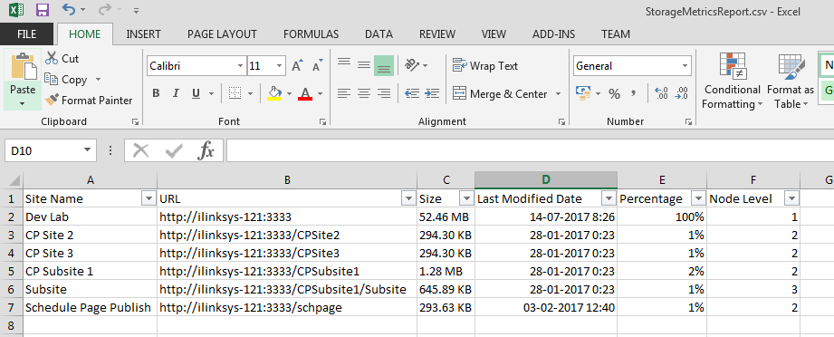
Task: Click the Orientation text-angle icon
Action: pyautogui.click(x=412, y=65)
